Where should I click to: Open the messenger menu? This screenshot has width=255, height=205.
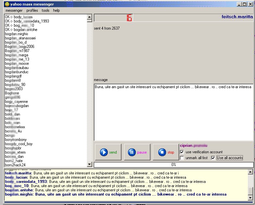(x=14, y=10)
